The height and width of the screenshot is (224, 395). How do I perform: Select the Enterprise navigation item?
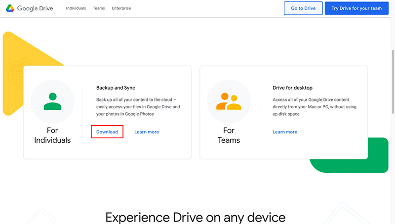121,8
